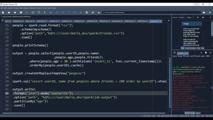The image size is (213, 120).
Task: Switch to the History tab below the console
Action: 198,113
